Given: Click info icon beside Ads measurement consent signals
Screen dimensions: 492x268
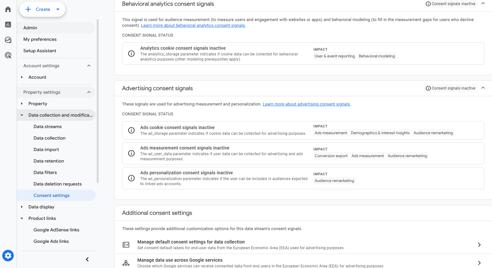Looking at the screenshot, I should click(x=131, y=153).
